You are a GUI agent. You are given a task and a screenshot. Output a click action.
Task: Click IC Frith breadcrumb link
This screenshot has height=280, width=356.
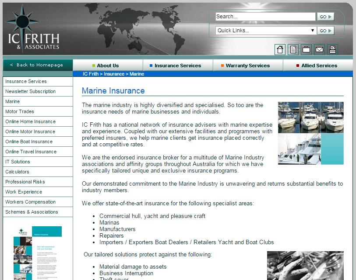tap(91, 74)
